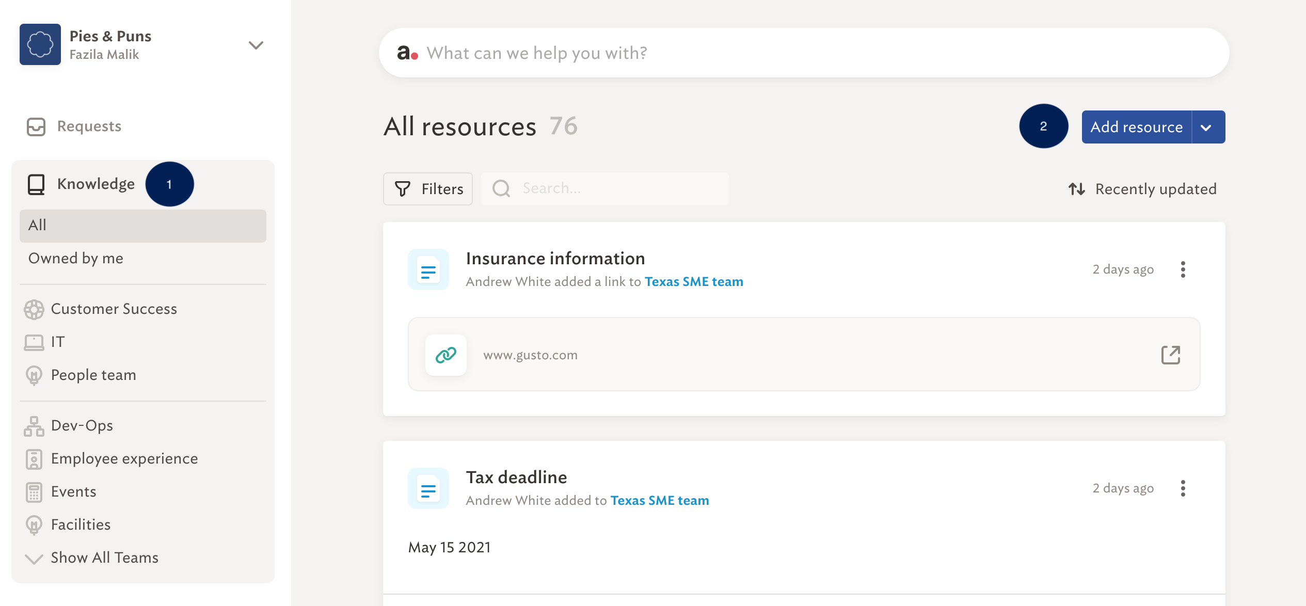Click the '76' resource count
This screenshot has height=606, width=1306.
[563, 126]
